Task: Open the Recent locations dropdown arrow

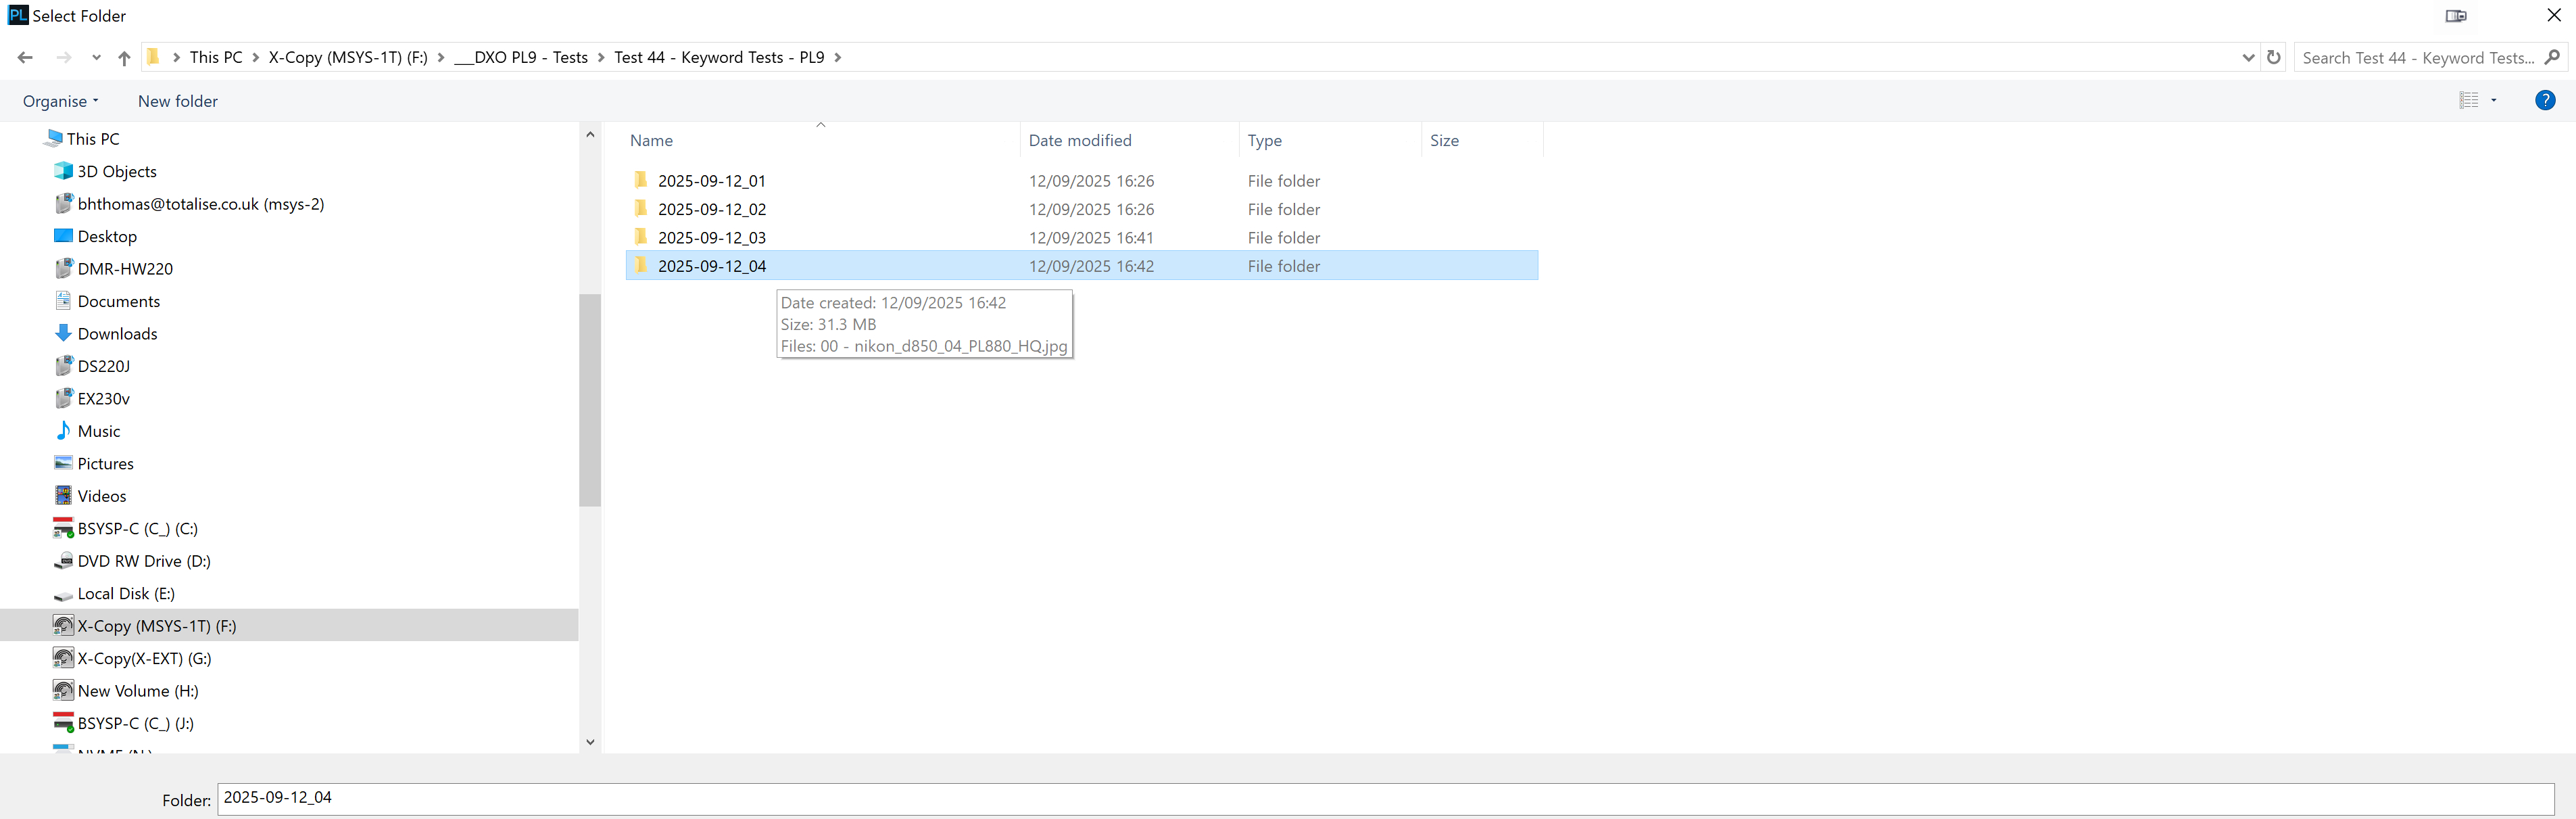Action: coord(96,58)
